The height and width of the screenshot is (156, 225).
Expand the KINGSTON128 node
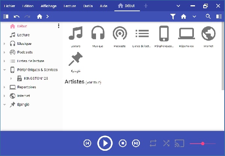11,79
